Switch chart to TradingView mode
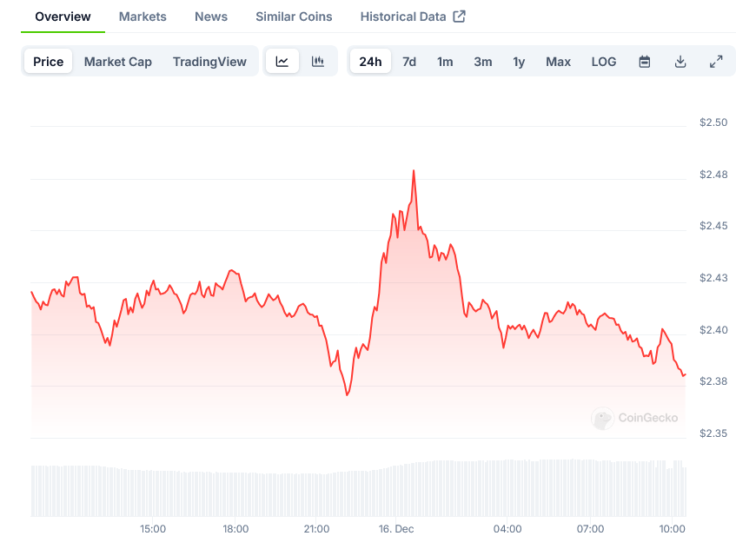The height and width of the screenshot is (549, 736). 209,62
